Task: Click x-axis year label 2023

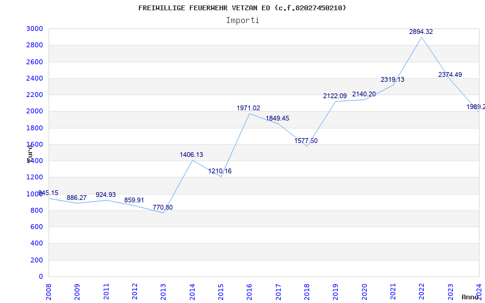Action: coord(450,291)
